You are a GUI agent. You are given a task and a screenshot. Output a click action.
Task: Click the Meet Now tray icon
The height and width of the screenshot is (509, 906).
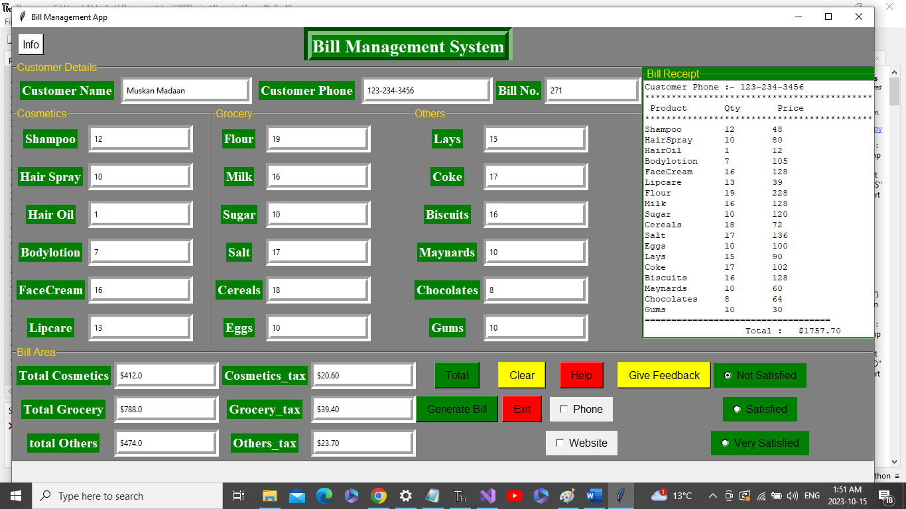point(728,495)
